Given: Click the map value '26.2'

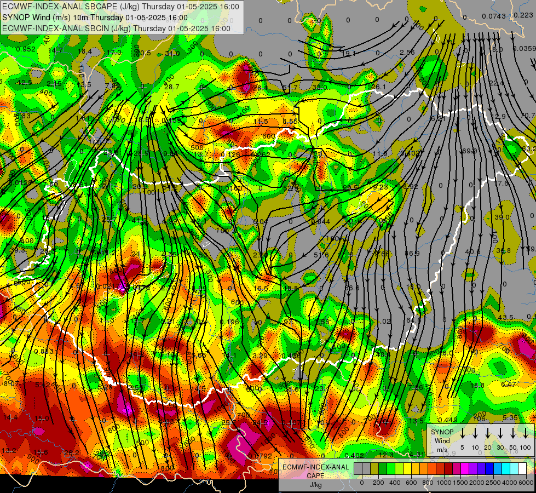Looking at the screenshot, I should click(x=71, y=452).
